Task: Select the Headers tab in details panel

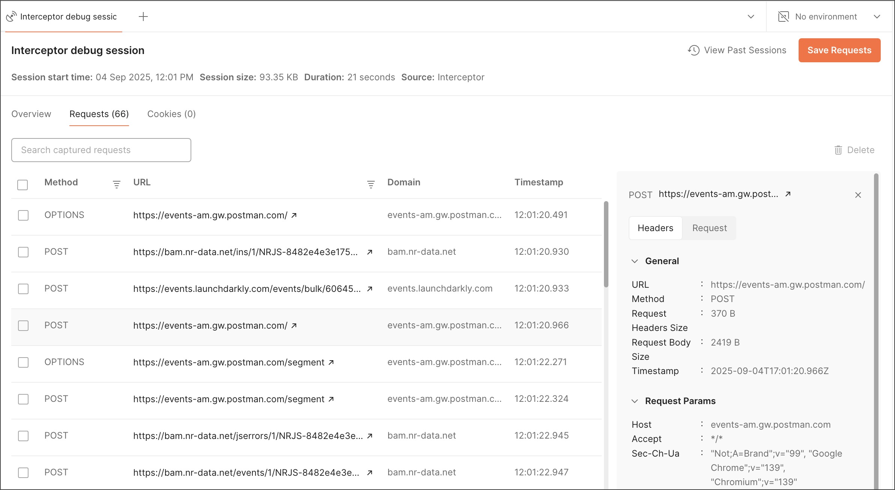Action: pos(655,228)
